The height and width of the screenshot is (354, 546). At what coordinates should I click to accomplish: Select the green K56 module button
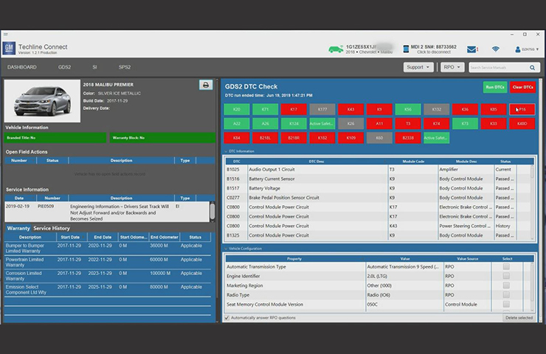tap(408, 109)
